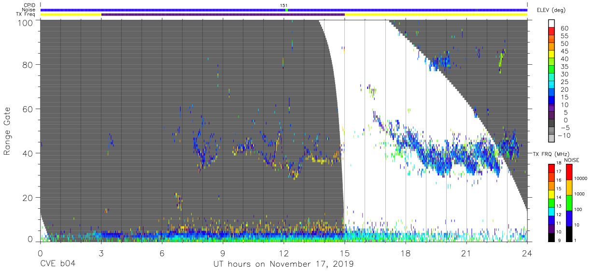Click the CVE b04 radar beam label
593x274 pixels.
57,264
